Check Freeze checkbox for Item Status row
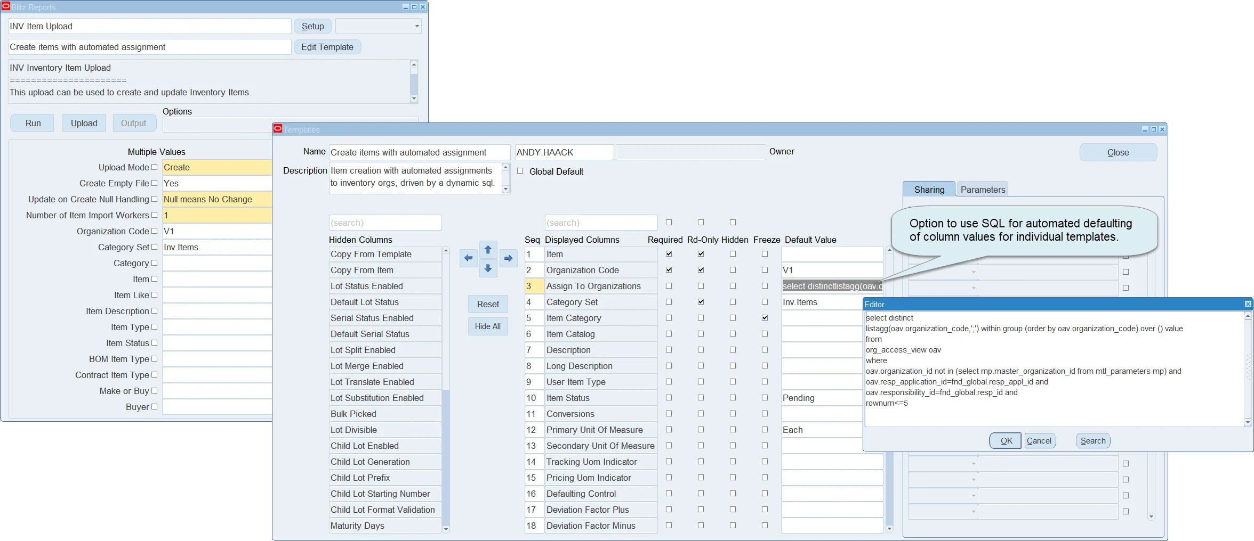 coord(765,398)
